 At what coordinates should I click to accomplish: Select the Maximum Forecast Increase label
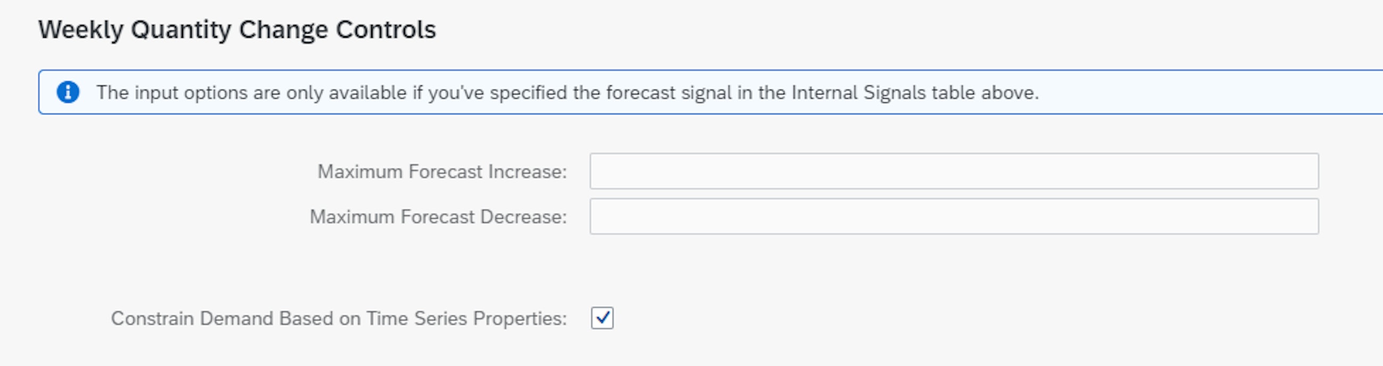click(442, 172)
